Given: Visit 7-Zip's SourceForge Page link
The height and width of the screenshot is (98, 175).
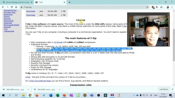Looking at the screenshot, I should [x=40, y=81].
